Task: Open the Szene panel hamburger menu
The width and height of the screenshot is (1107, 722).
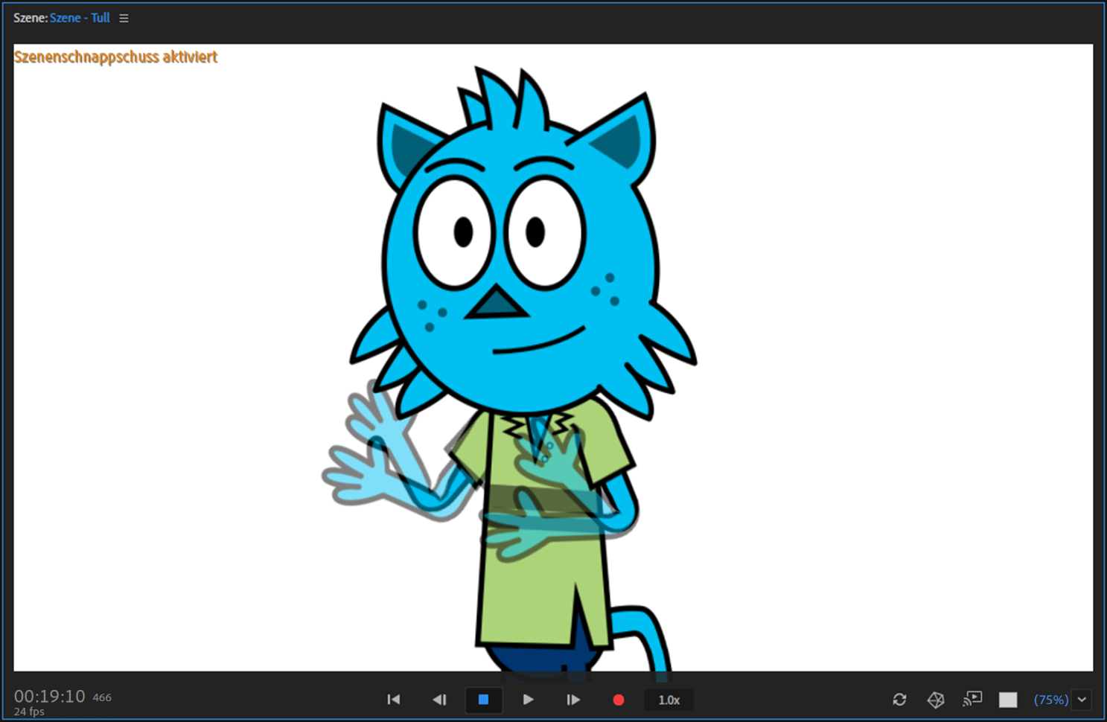Action: point(124,18)
